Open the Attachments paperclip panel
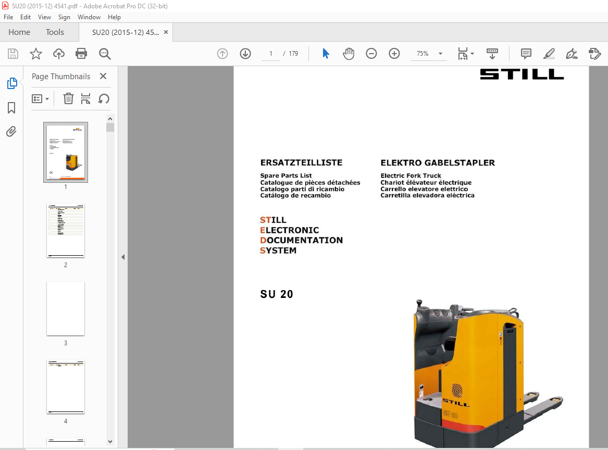Image resolution: width=608 pixels, height=450 pixels. click(11, 132)
